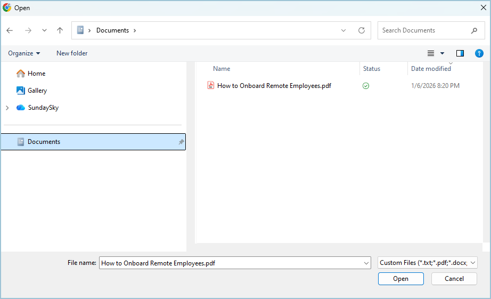This screenshot has width=491, height=299.
Task: Expand the SundaySky tree node
Action: 7,108
